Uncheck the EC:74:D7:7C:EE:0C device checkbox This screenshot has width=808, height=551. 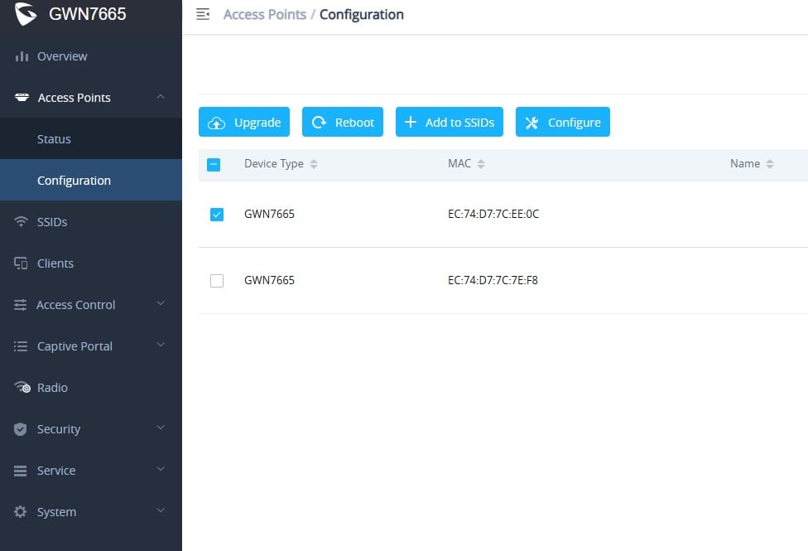pos(217,215)
